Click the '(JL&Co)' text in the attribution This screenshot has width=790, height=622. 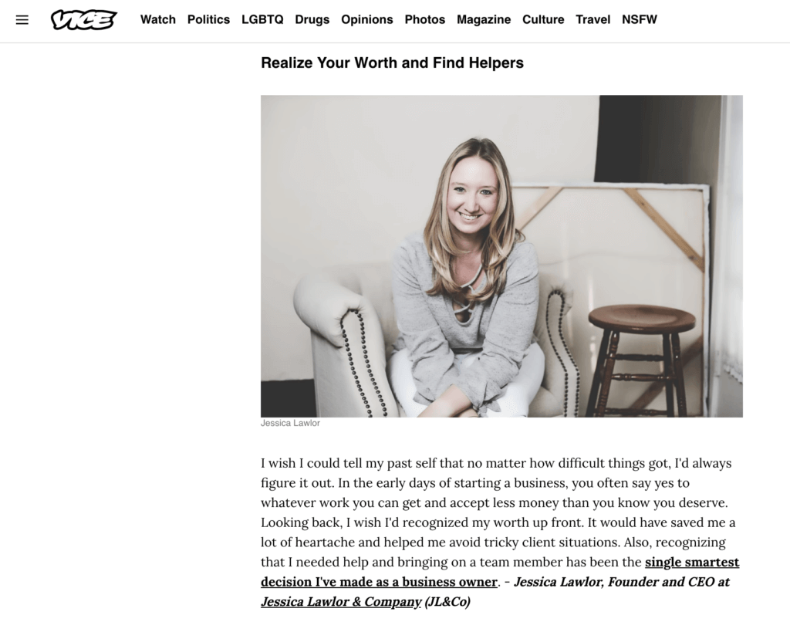(x=447, y=602)
